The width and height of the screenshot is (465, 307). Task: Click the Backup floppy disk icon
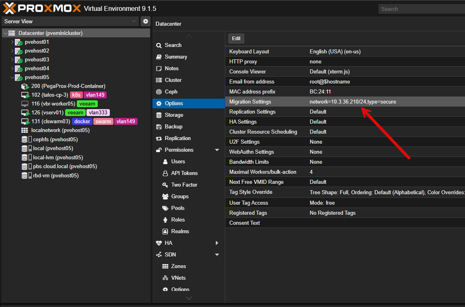[x=159, y=127]
